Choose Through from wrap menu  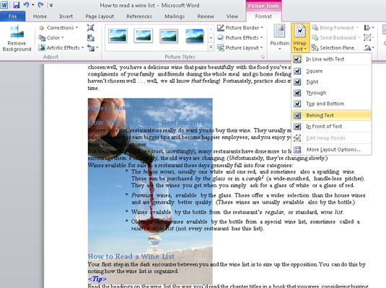[x=331, y=93]
